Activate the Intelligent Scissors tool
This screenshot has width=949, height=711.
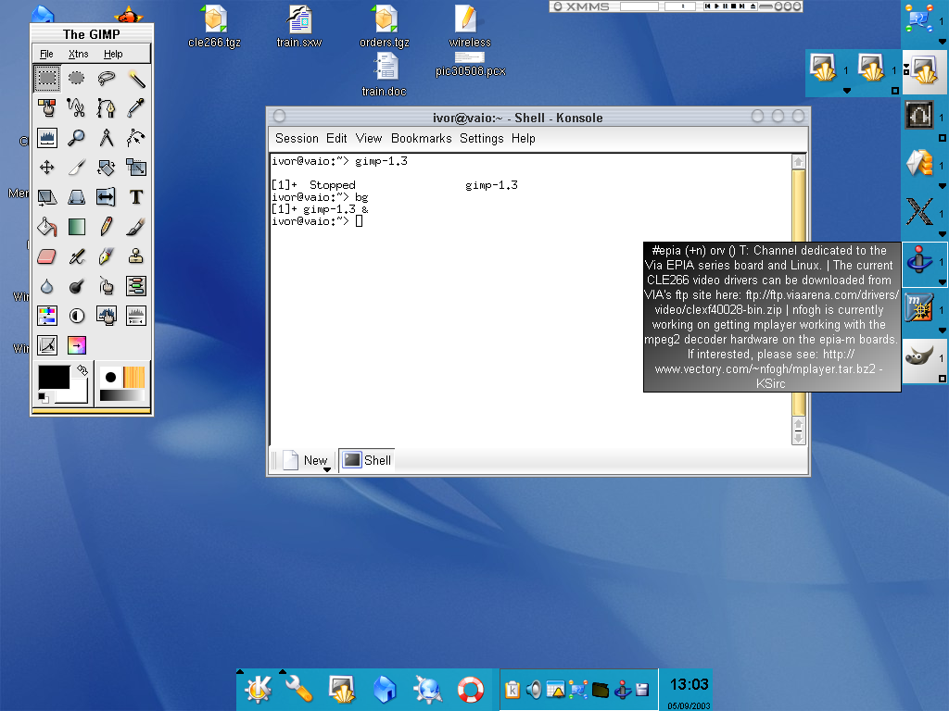(76, 107)
